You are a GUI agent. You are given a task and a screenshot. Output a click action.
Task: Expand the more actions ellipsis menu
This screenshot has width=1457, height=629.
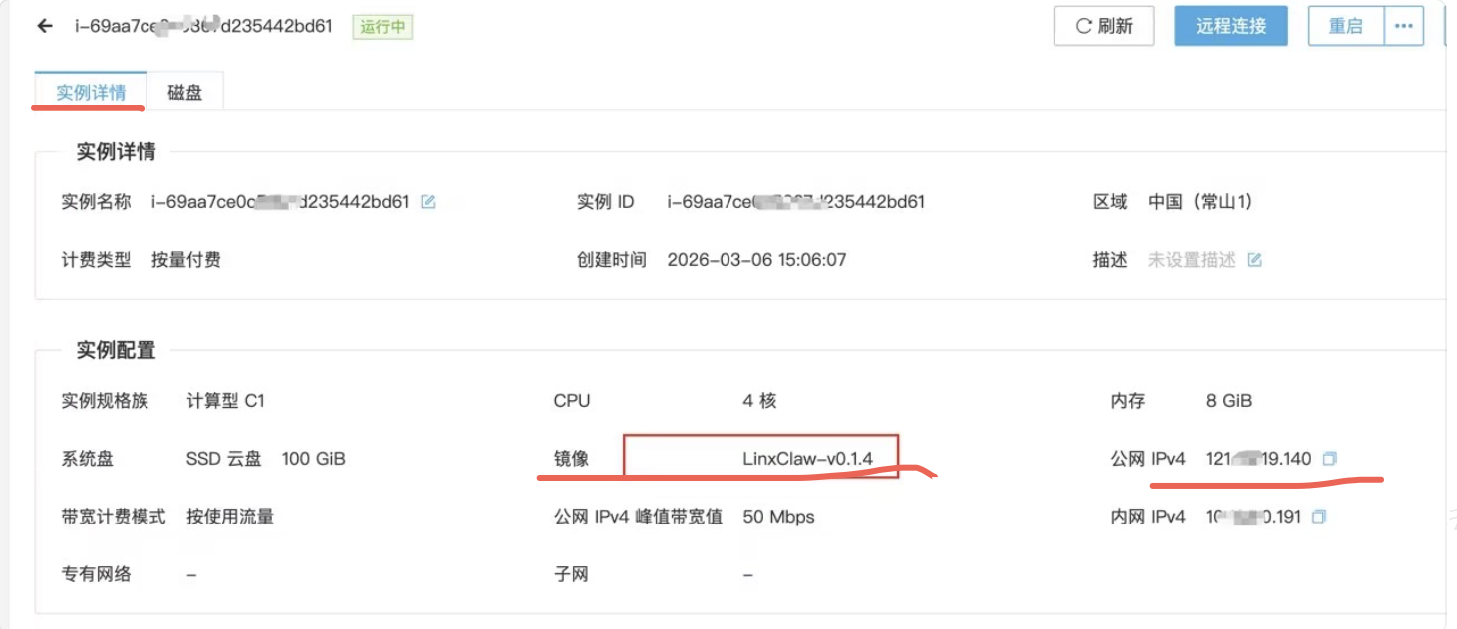[1404, 26]
